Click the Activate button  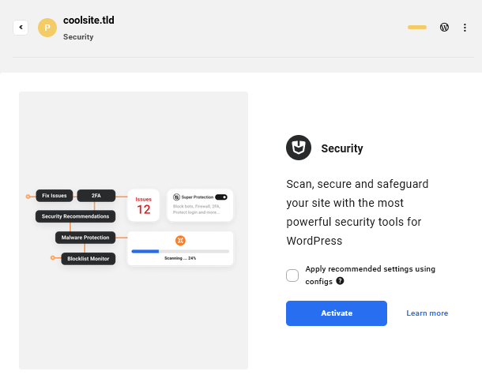click(x=337, y=313)
